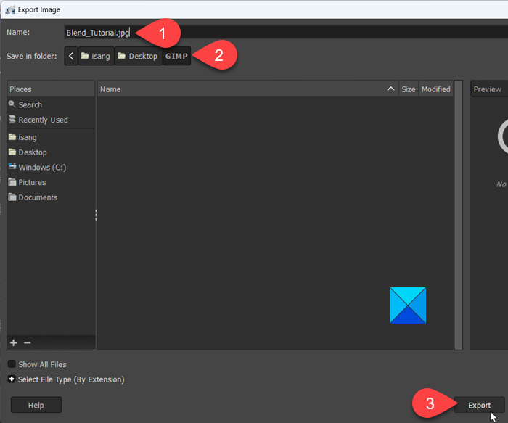Image resolution: width=508 pixels, height=423 pixels.
Task: Click the file list vertical scrollbar
Action: tap(458, 215)
